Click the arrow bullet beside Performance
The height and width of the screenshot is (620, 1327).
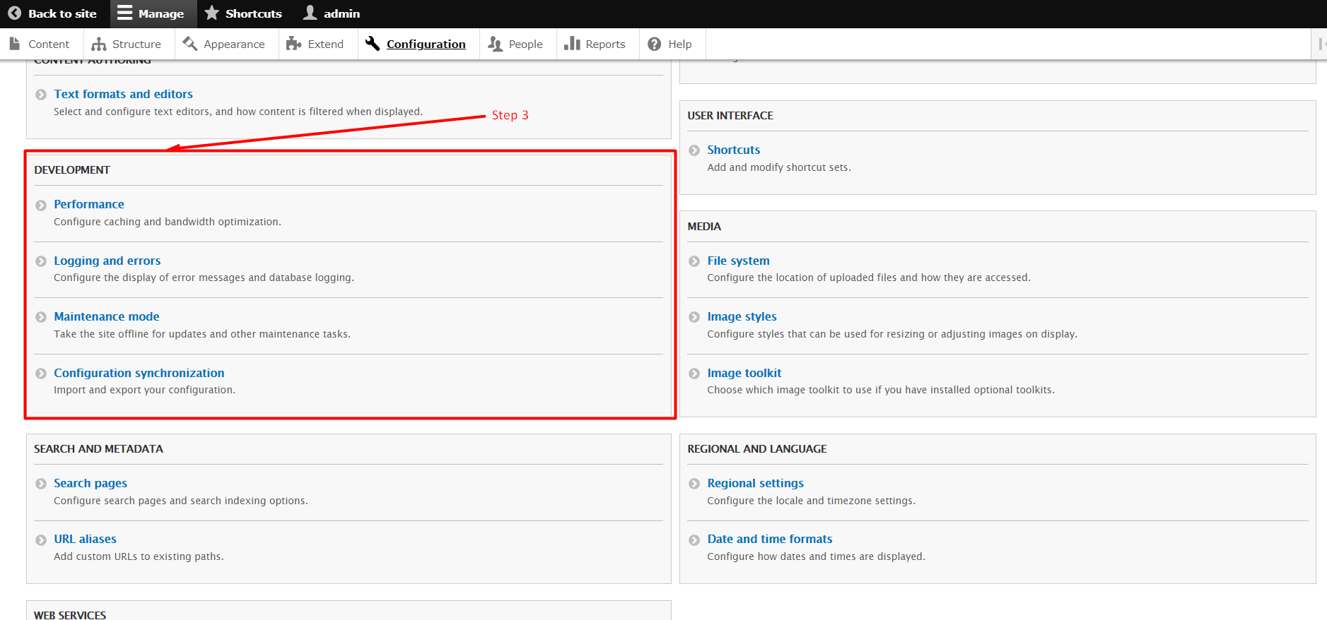point(41,205)
